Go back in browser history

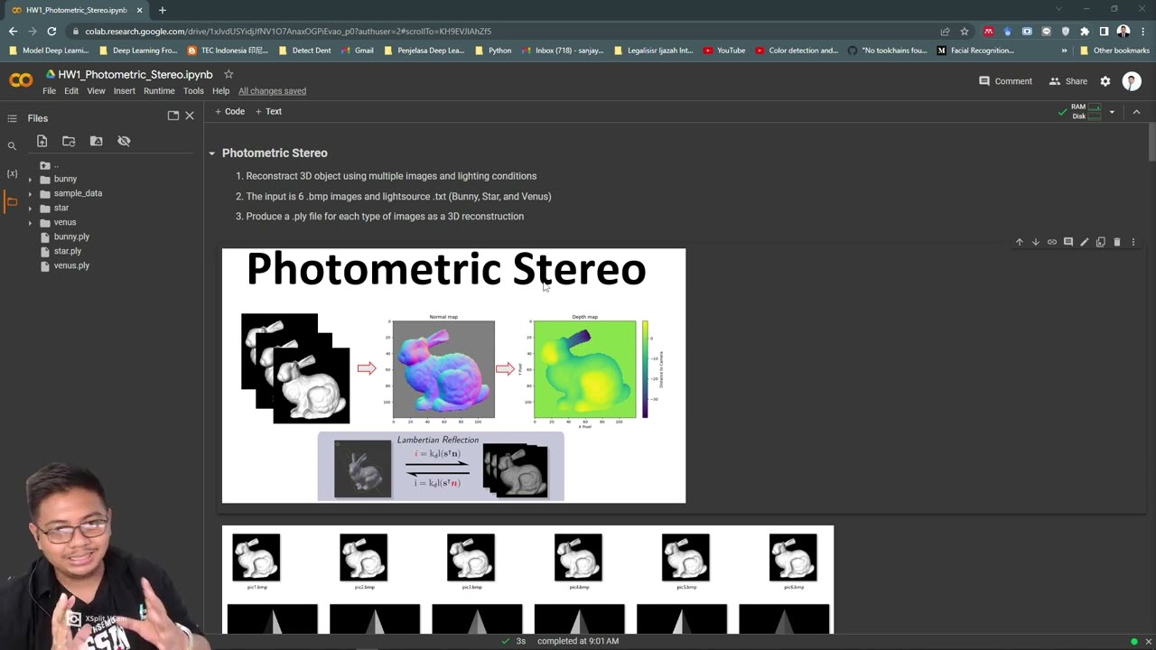(x=13, y=31)
